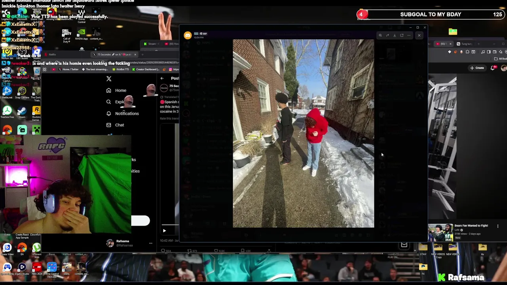The image size is (507, 285).
Task: Open the 75 Secondes profile avatar
Action: point(164,89)
